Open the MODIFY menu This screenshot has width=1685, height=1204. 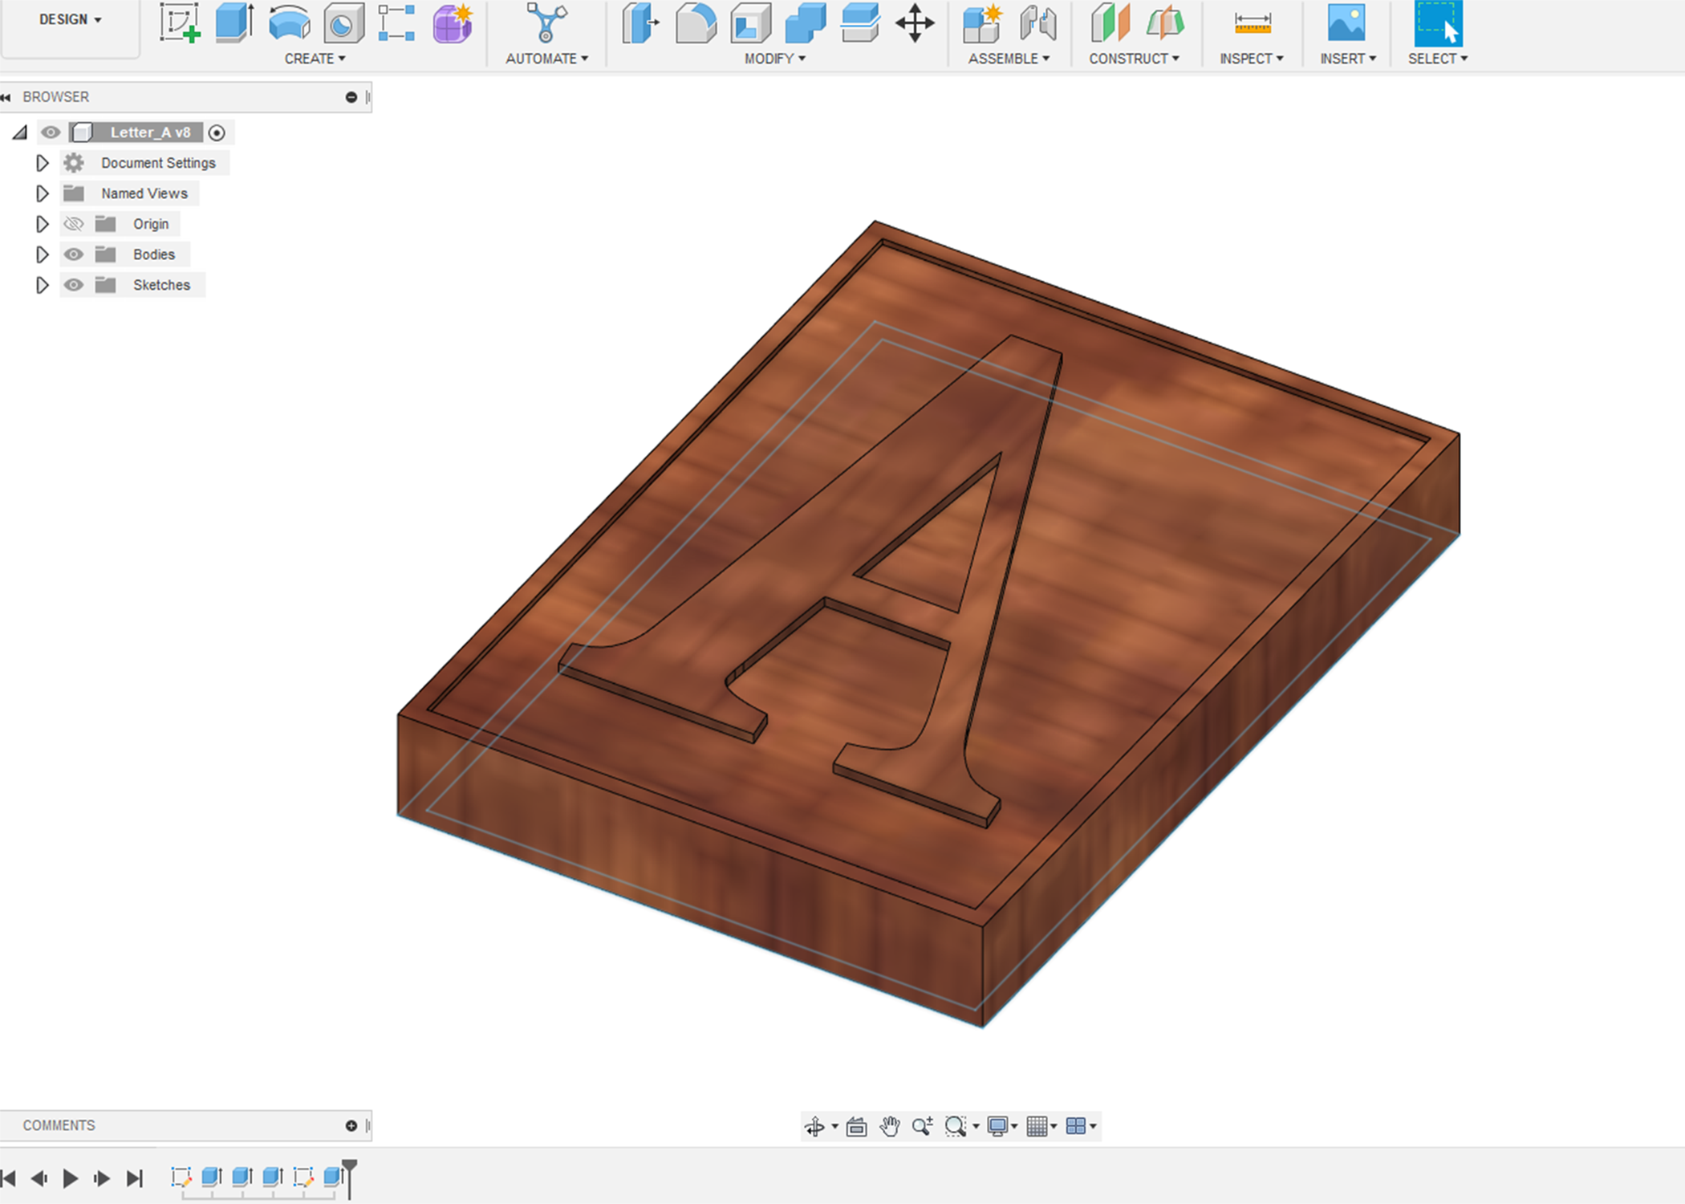pos(774,59)
